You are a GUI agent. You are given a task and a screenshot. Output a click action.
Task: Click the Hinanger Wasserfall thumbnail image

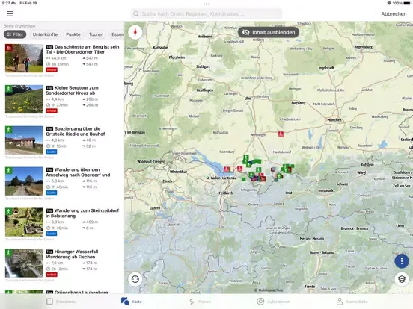(24, 263)
